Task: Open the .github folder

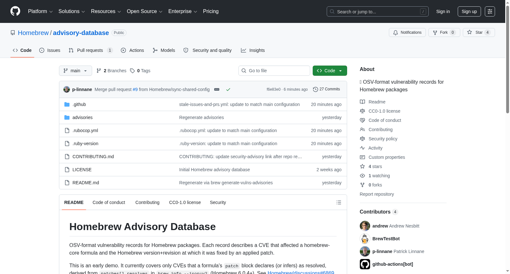Action: pyautogui.click(x=79, y=104)
